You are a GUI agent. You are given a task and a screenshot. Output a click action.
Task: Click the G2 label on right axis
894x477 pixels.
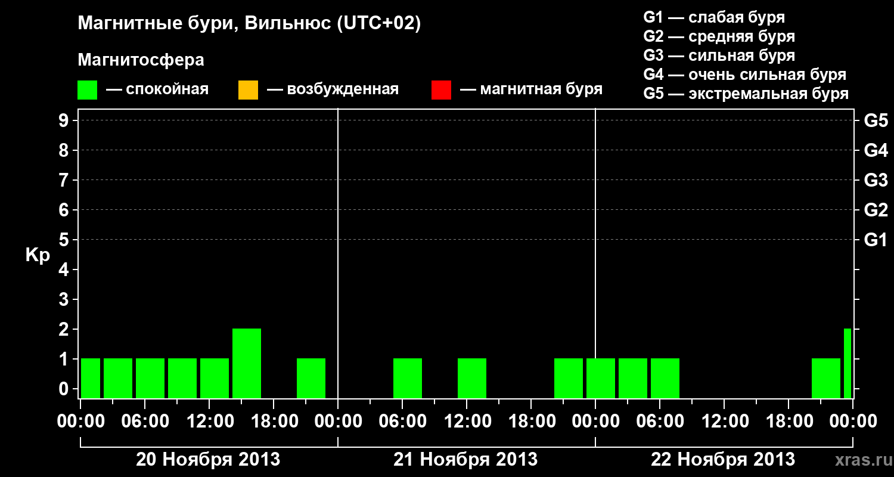click(876, 210)
